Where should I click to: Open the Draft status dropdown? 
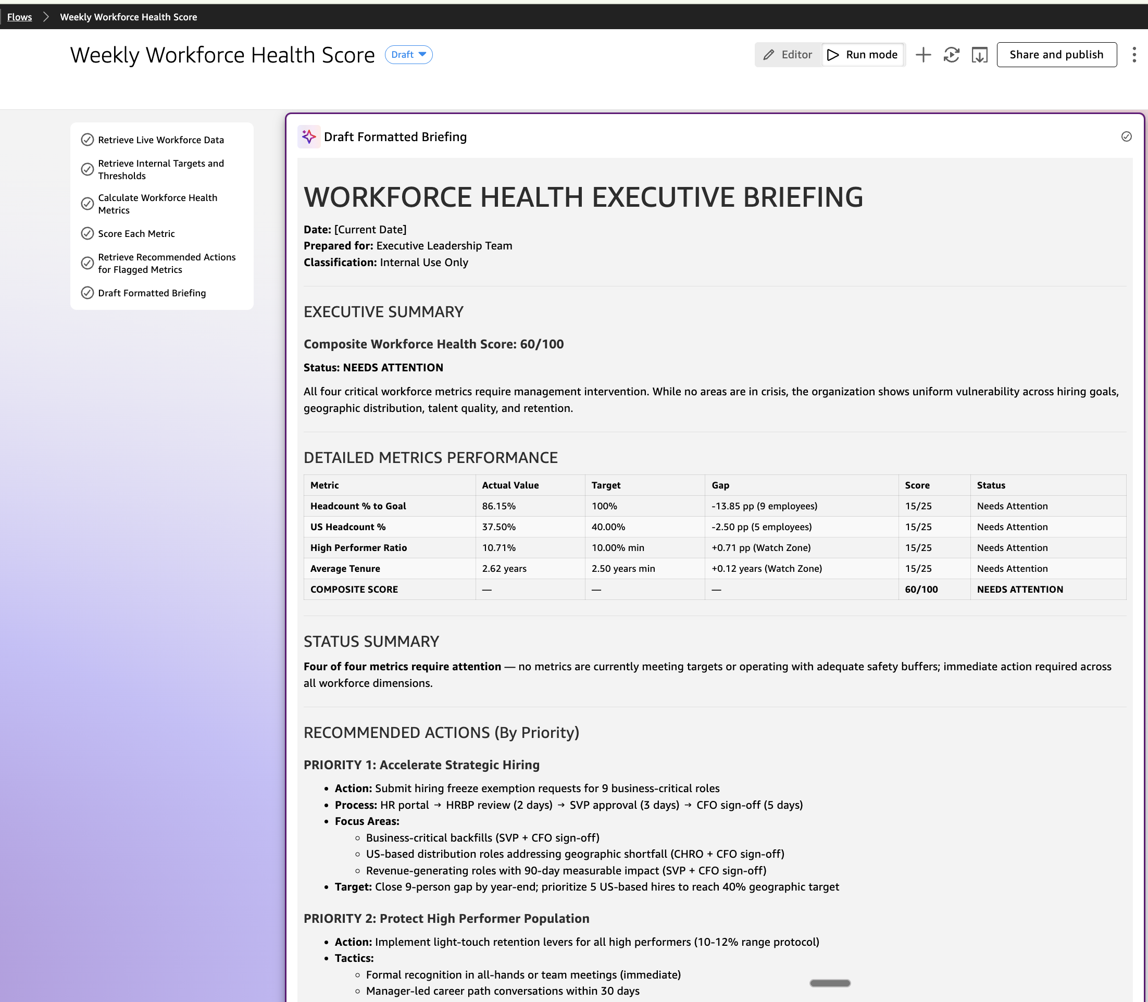(408, 55)
